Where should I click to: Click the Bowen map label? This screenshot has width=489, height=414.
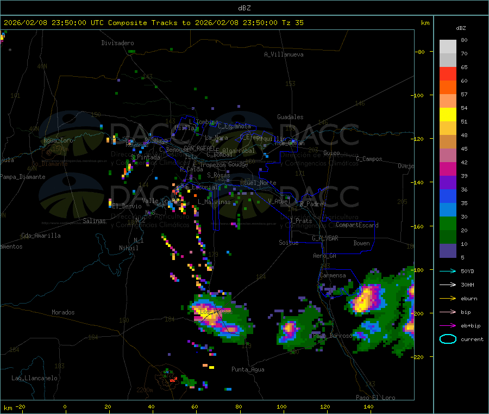pyautogui.click(x=361, y=243)
